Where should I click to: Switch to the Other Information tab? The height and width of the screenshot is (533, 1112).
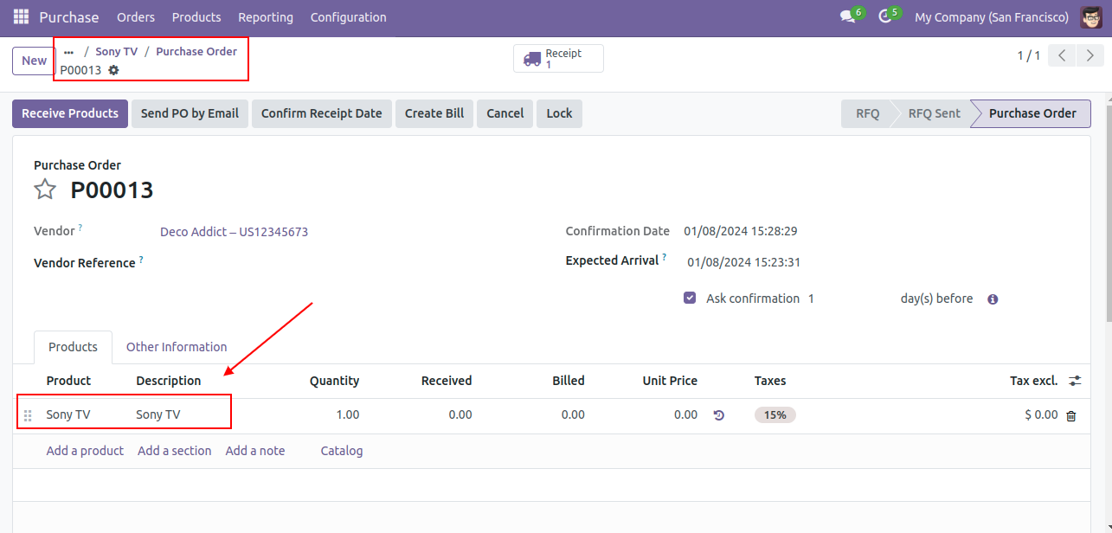coord(177,347)
